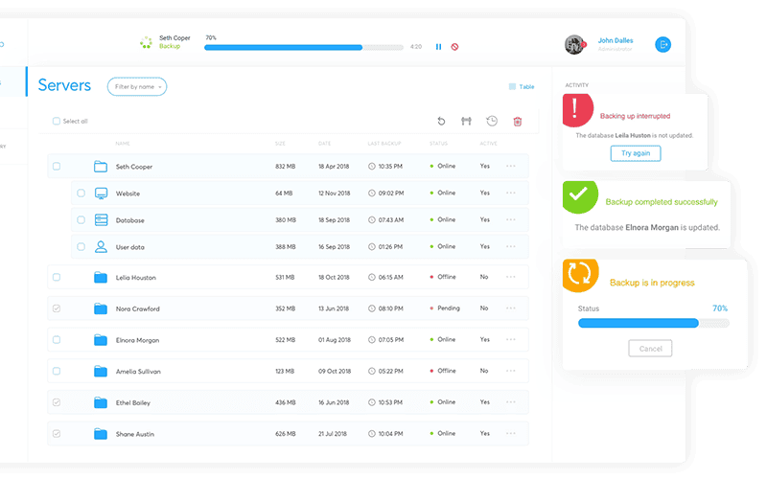767x479 pixels.
Task: Collapse the Seth Cooper folder
Action: (x=101, y=167)
